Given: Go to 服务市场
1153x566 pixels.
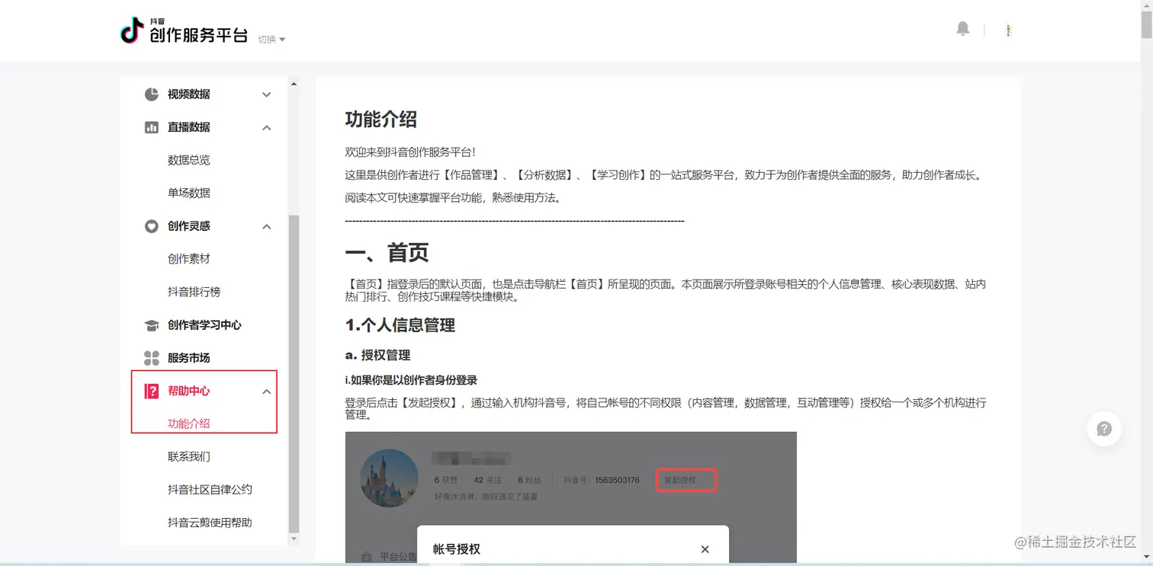Looking at the screenshot, I should (x=189, y=358).
